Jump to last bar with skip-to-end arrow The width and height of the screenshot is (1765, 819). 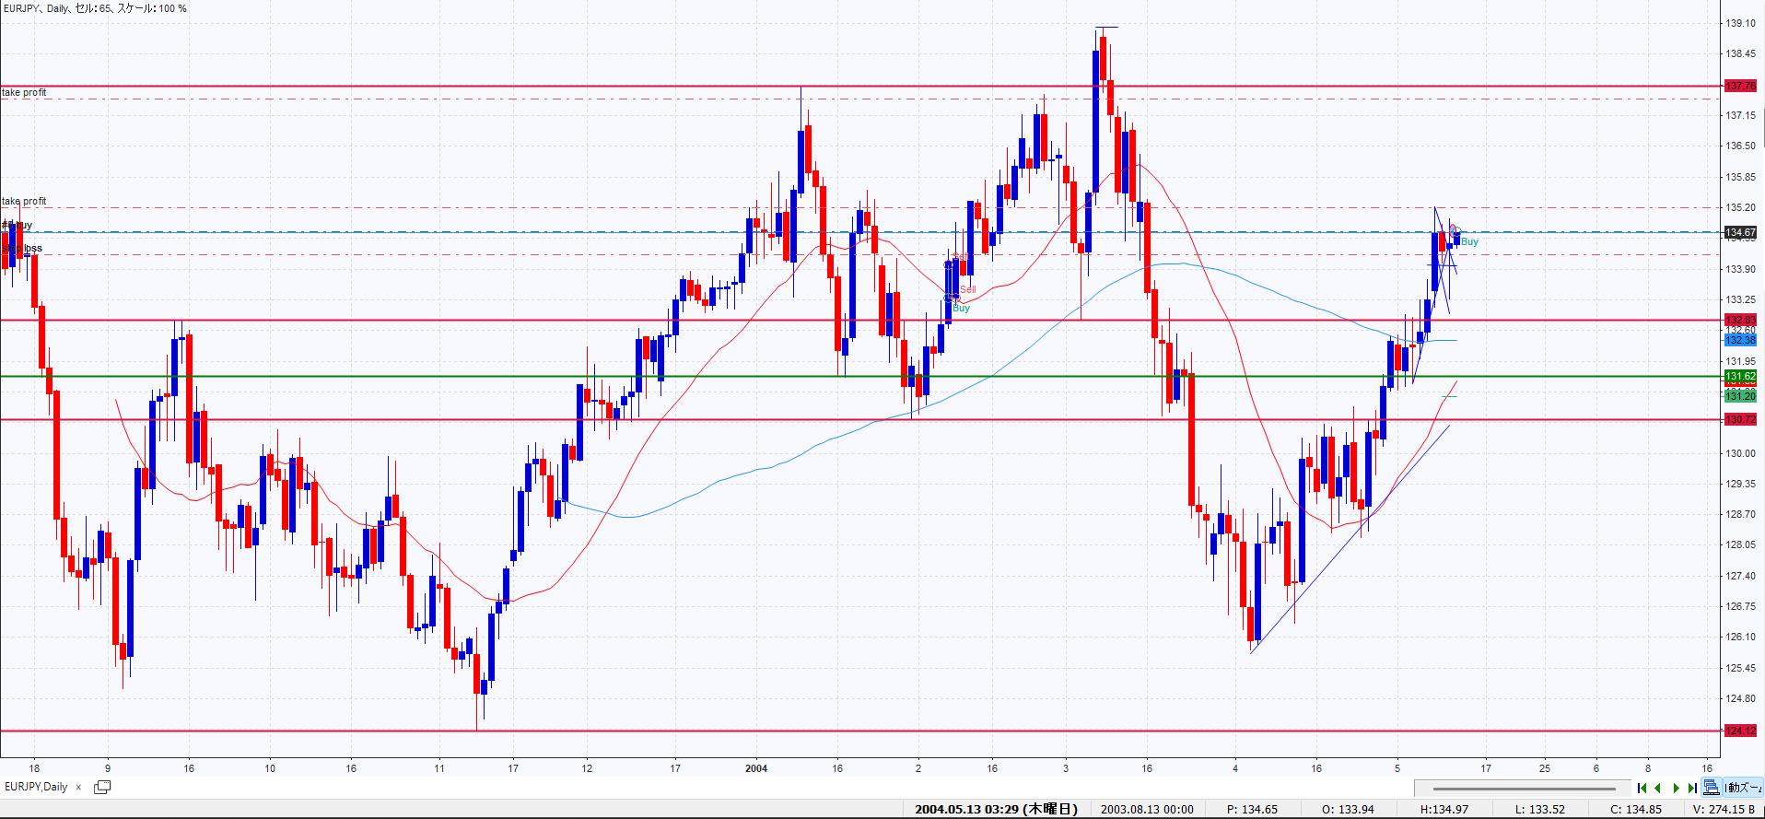1693,788
